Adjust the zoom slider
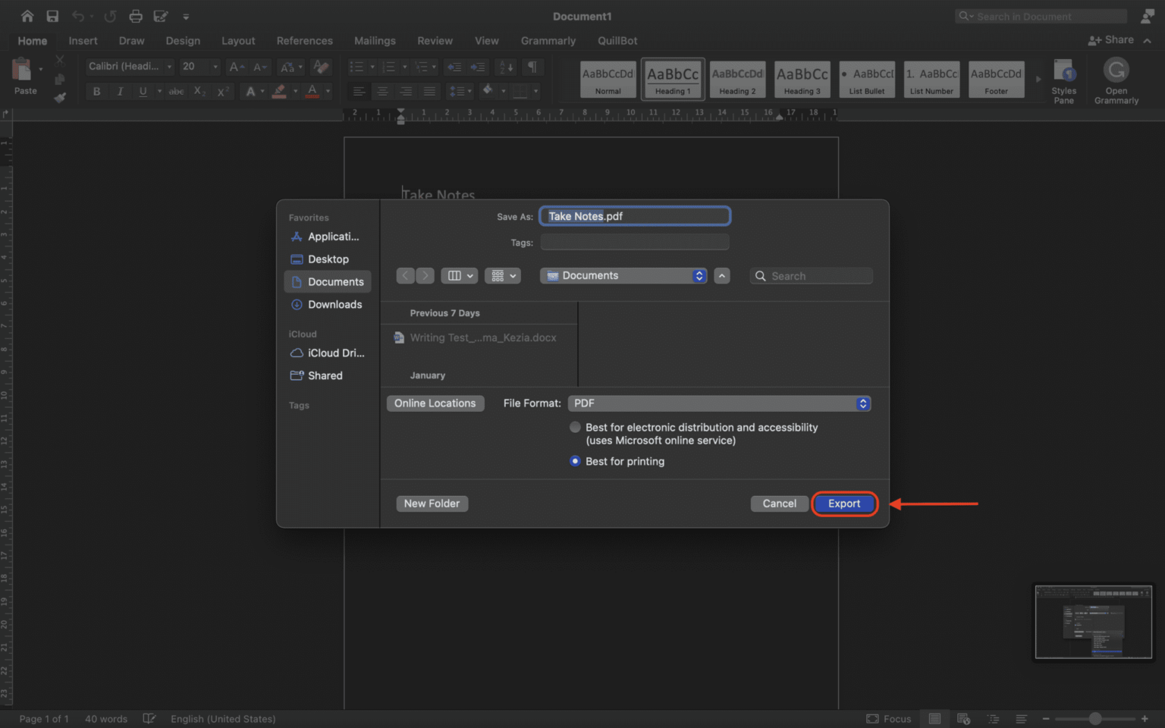The width and height of the screenshot is (1165, 728). [x=1094, y=718]
